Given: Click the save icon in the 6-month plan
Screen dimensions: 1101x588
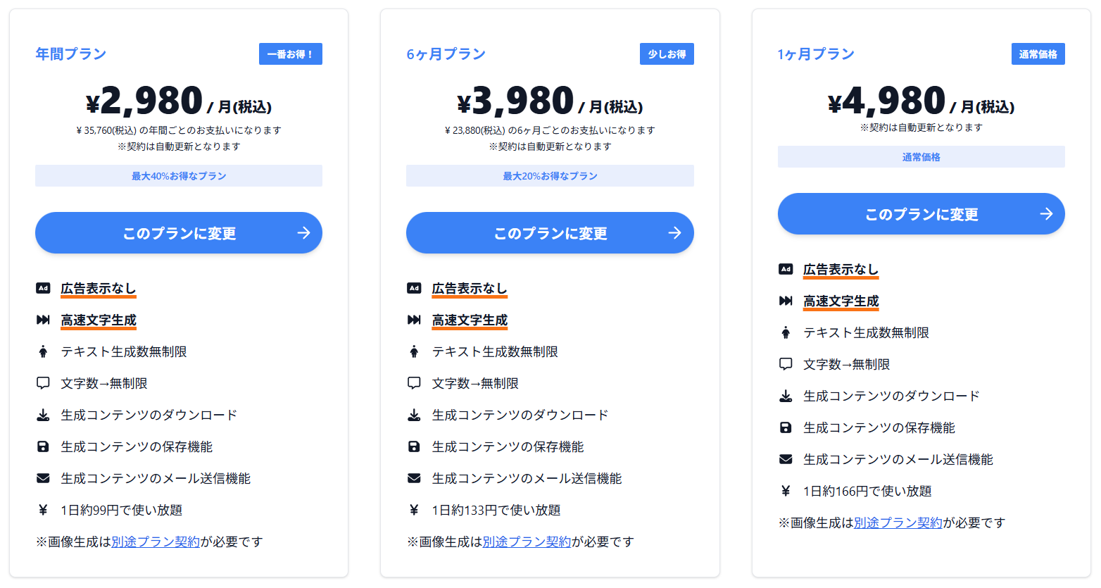Looking at the screenshot, I should coord(414,446).
